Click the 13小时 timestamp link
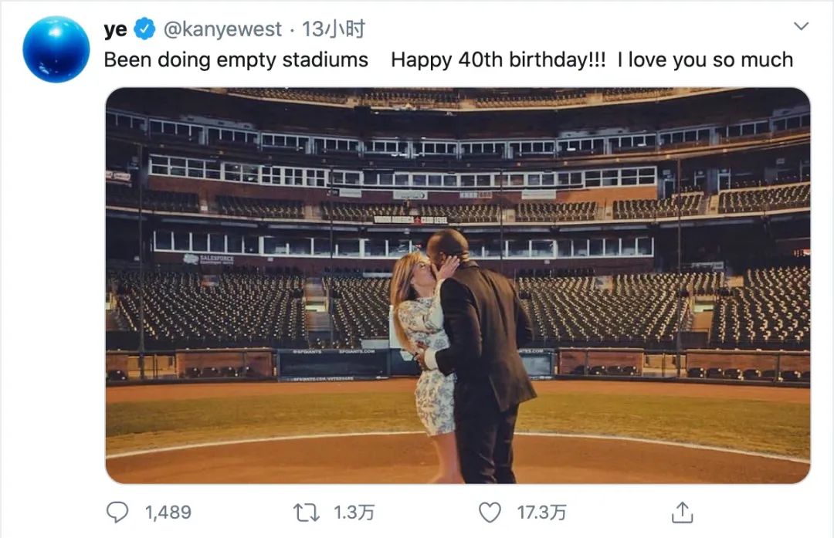This screenshot has height=538, width=834. tap(332, 27)
